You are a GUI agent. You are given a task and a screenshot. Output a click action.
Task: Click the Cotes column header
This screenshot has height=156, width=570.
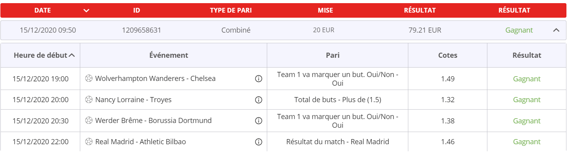[x=448, y=55]
